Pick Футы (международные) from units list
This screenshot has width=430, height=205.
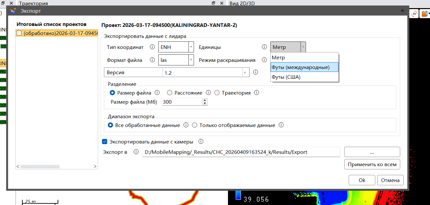(304, 67)
